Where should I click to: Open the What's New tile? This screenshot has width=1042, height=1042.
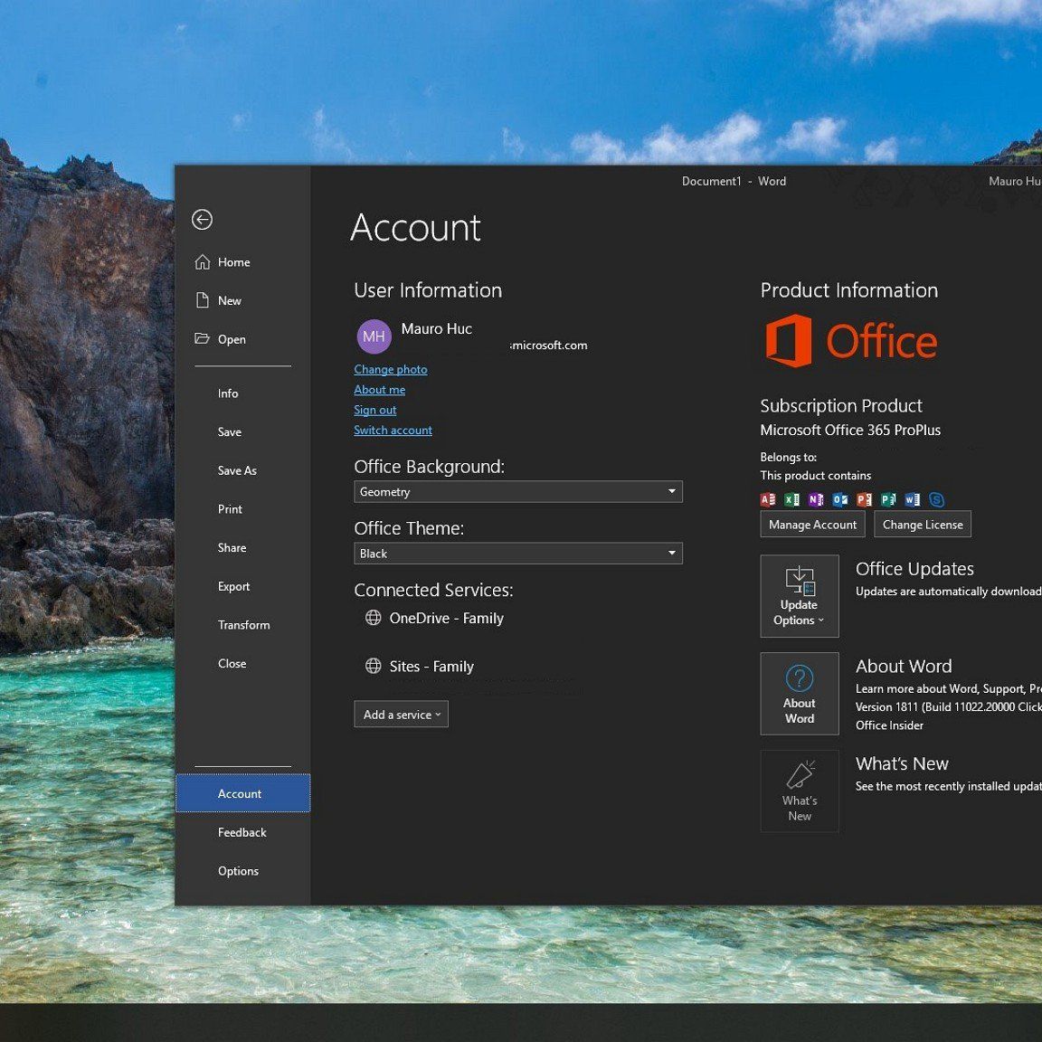tap(800, 791)
